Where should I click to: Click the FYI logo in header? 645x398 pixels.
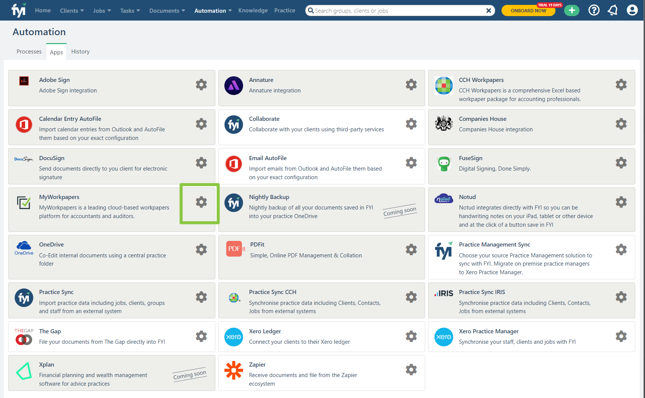[18, 10]
